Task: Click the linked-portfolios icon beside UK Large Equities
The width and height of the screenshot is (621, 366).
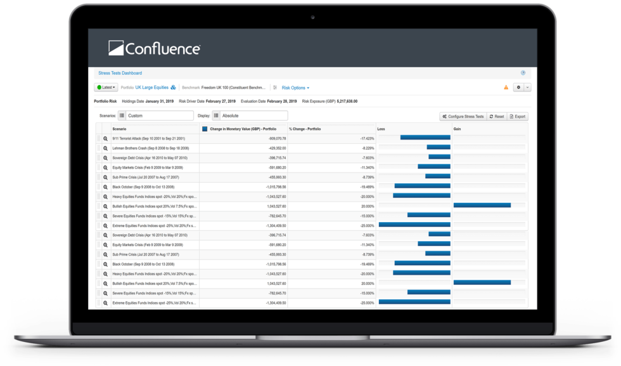Action: [x=172, y=88]
